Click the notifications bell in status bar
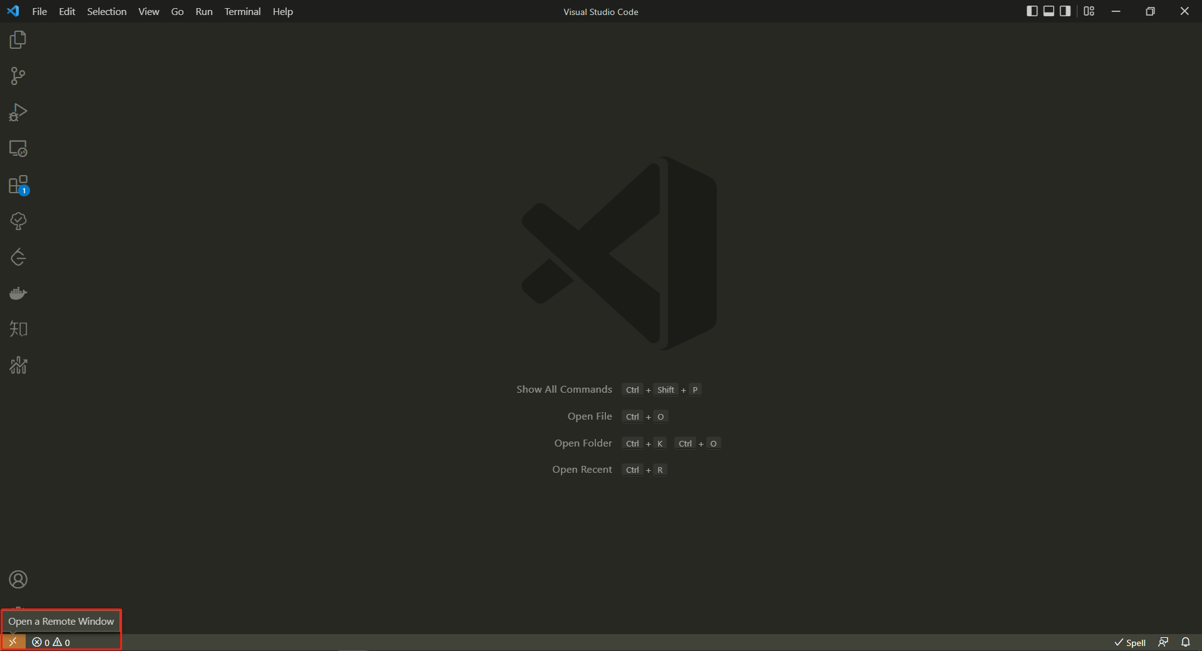This screenshot has width=1202, height=651. pyautogui.click(x=1185, y=642)
